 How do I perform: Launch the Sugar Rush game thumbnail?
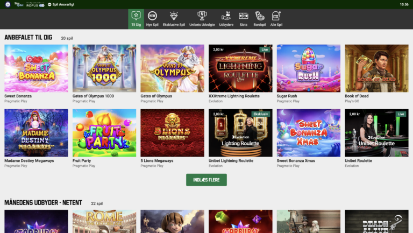click(309, 68)
